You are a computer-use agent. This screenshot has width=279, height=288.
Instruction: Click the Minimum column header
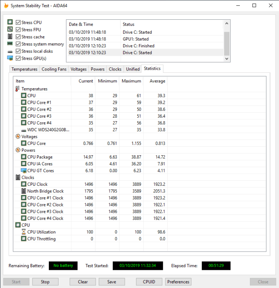pos(107,81)
